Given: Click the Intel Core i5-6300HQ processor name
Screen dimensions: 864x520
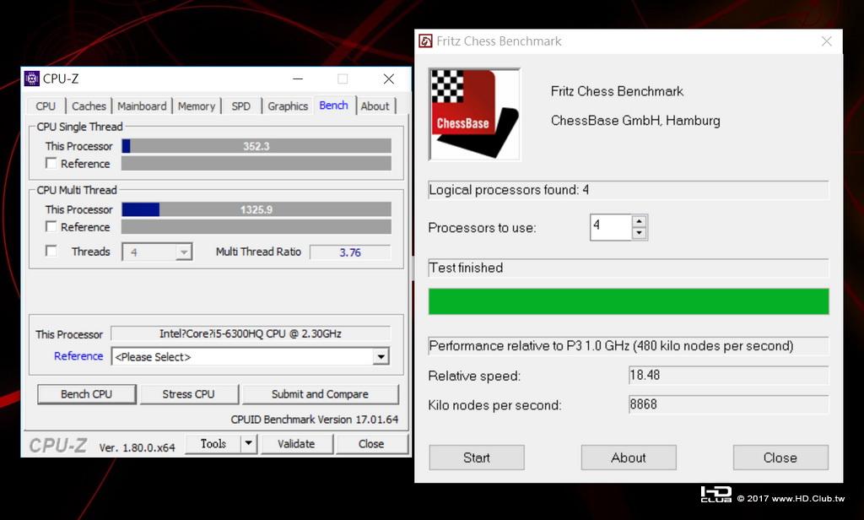Looking at the screenshot, I should click(x=250, y=333).
